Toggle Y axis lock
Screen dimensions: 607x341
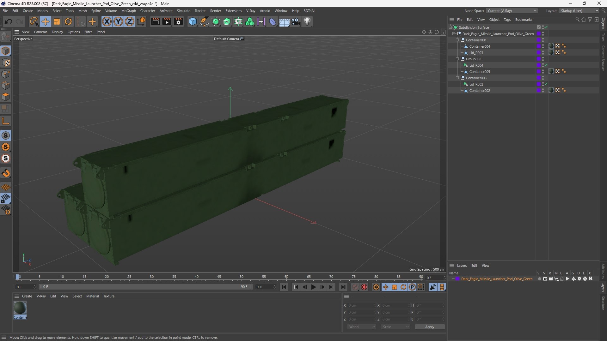118,21
